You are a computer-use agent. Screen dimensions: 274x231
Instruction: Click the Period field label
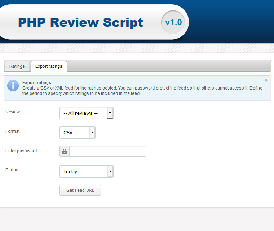[12, 170]
